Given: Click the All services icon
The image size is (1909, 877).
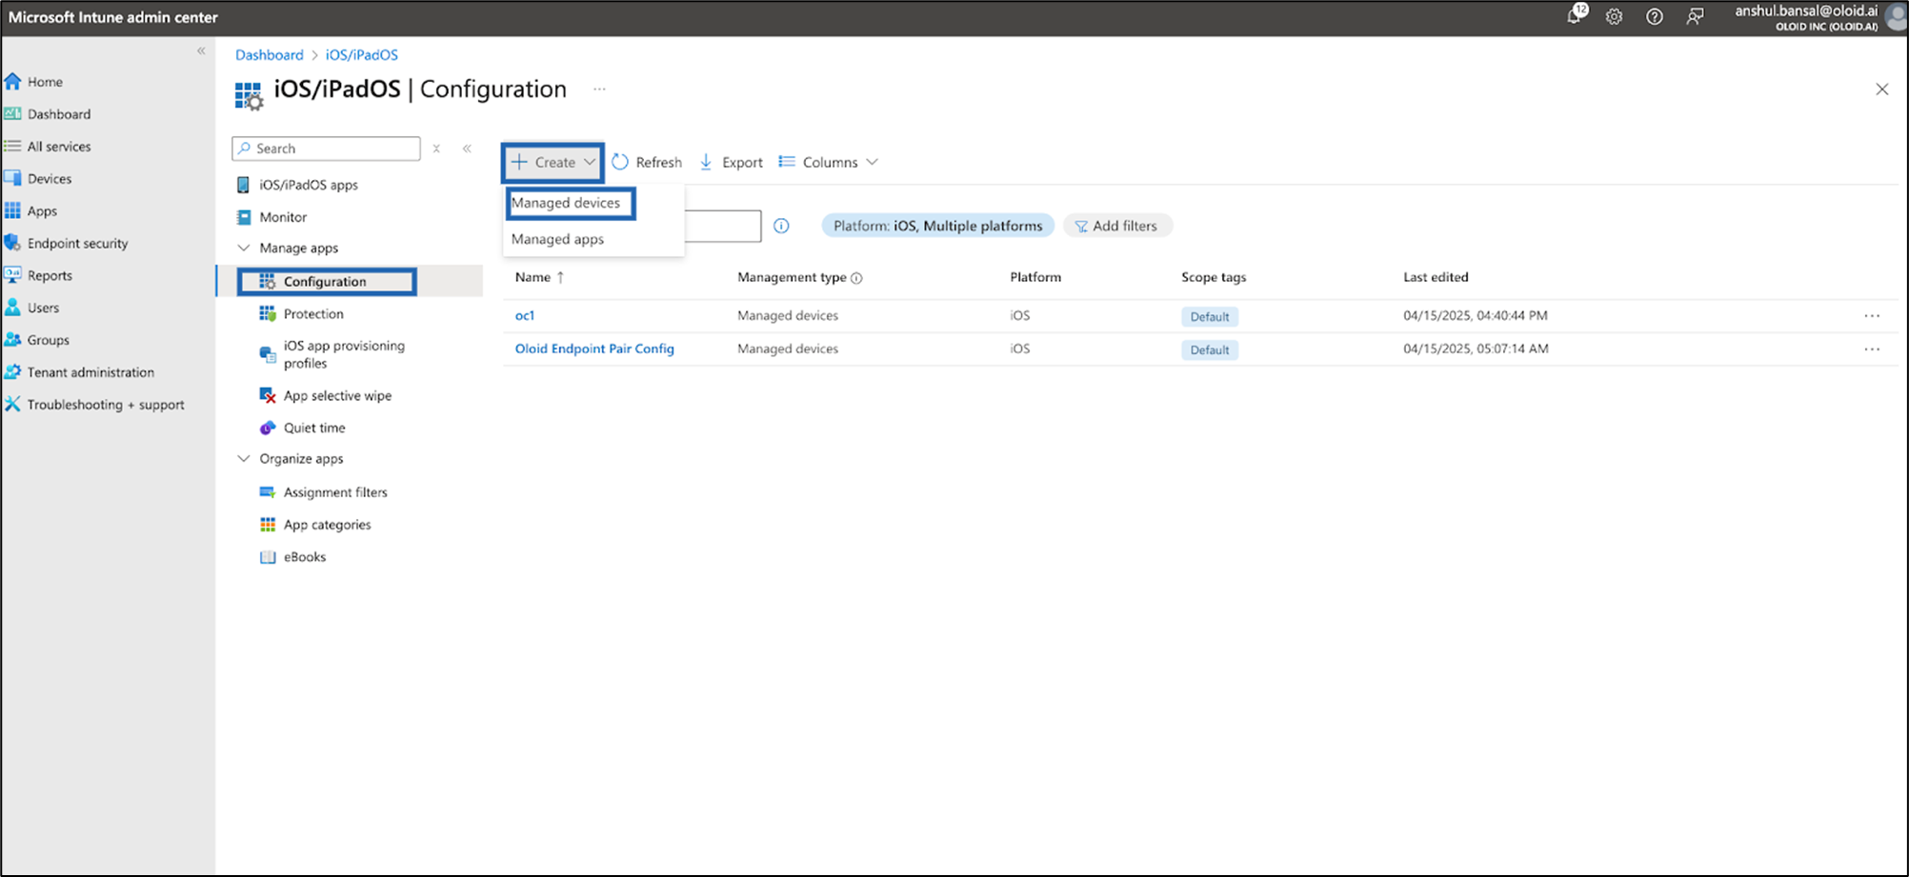Looking at the screenshot, I should coord(12,146).
